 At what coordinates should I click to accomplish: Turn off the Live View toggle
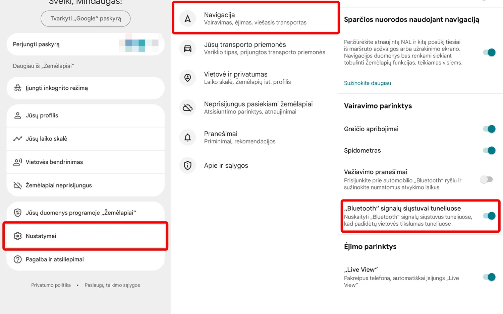point(489,277)
